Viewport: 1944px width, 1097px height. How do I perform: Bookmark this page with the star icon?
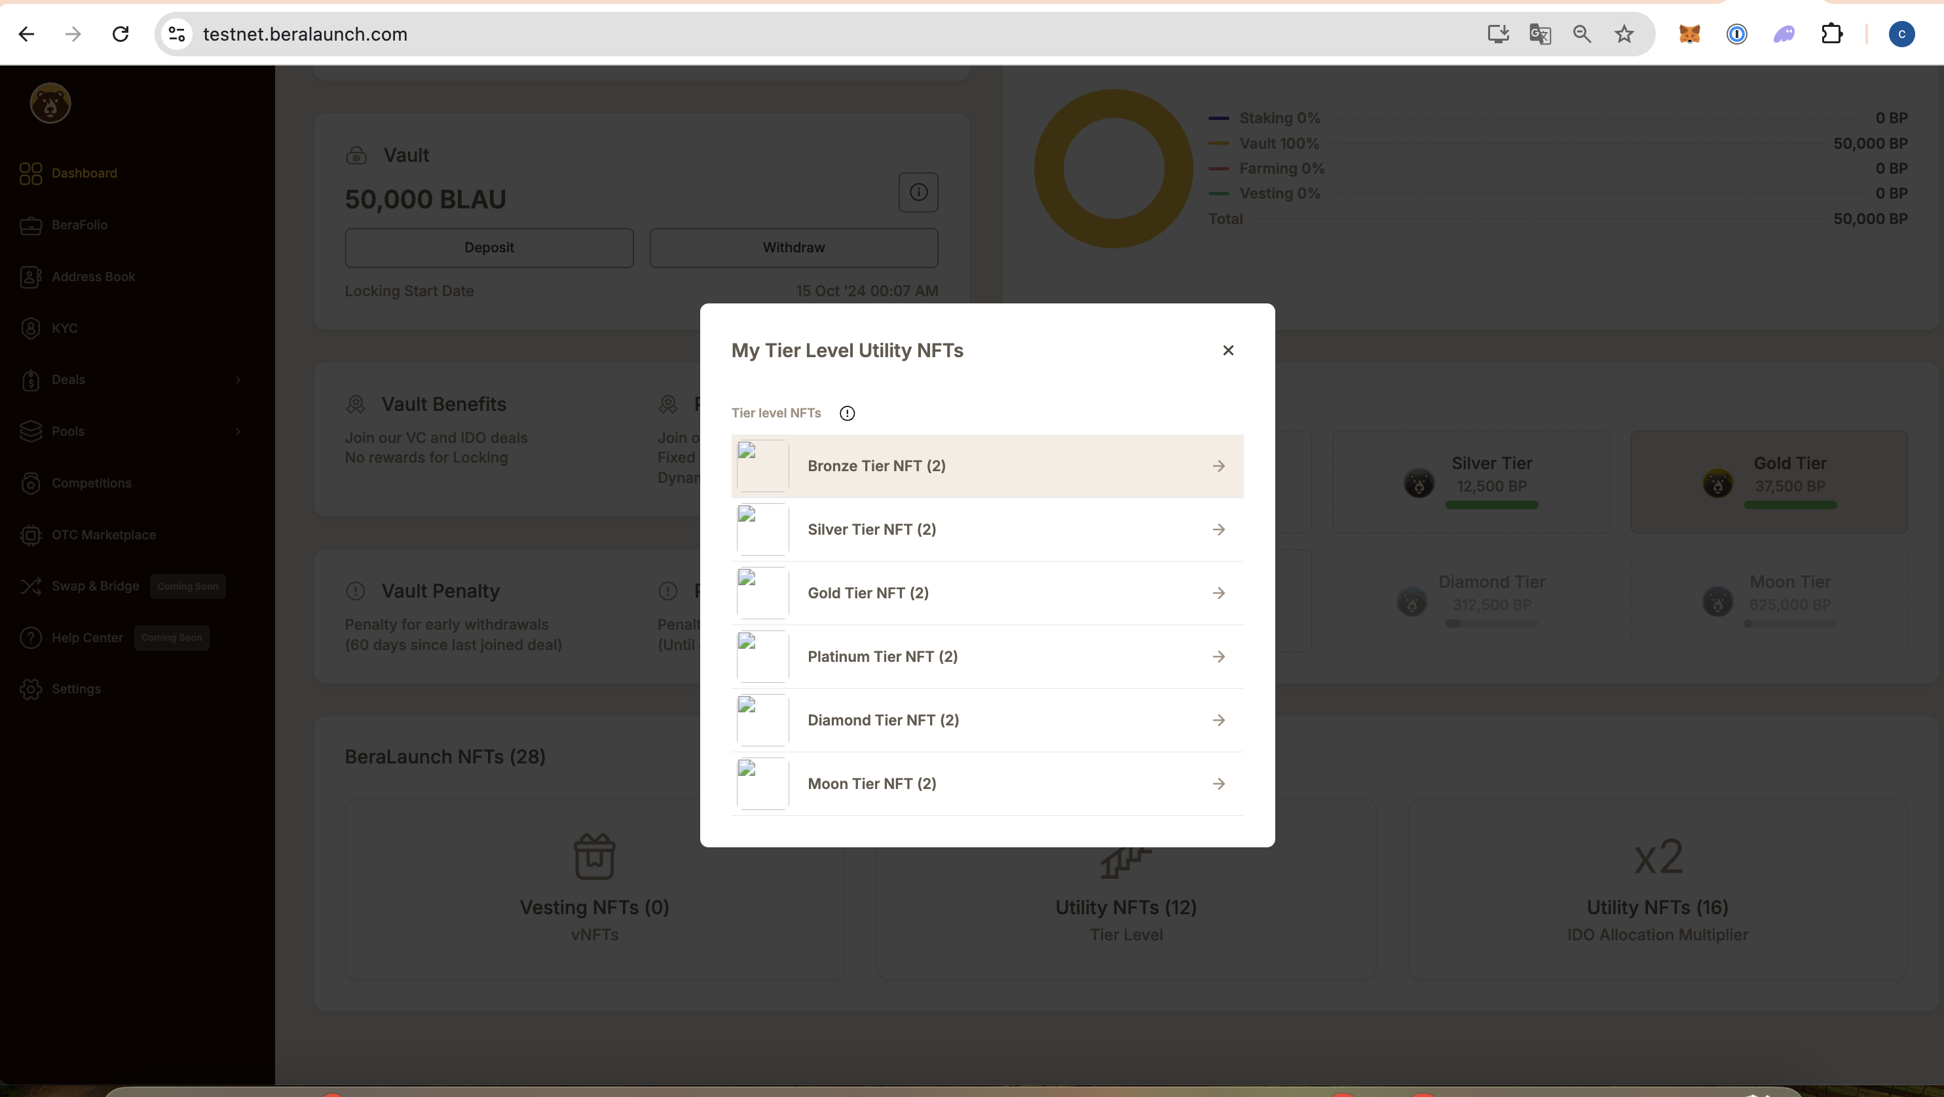pos(1624,34)
